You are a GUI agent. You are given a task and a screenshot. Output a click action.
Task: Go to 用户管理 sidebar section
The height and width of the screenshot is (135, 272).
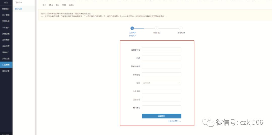(x=6, y=15)
